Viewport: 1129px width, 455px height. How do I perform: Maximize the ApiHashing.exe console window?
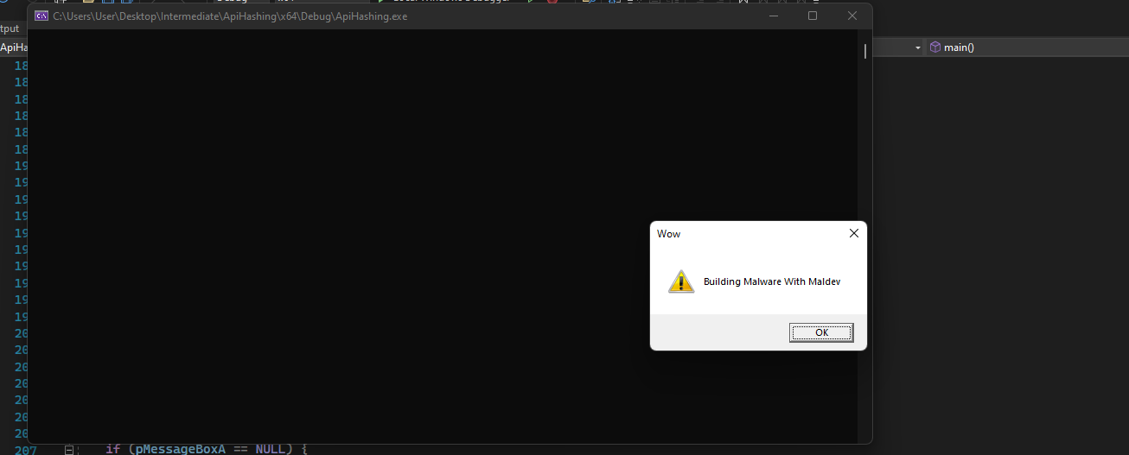tap(813, 16)
